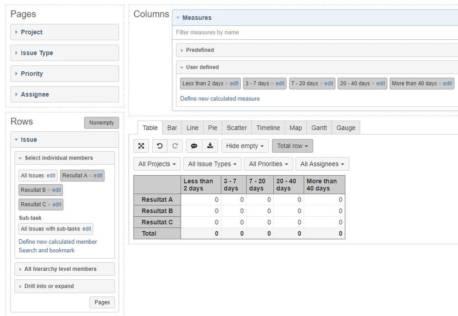Toggle the Nonempty rows button

(x=102, y=123)
